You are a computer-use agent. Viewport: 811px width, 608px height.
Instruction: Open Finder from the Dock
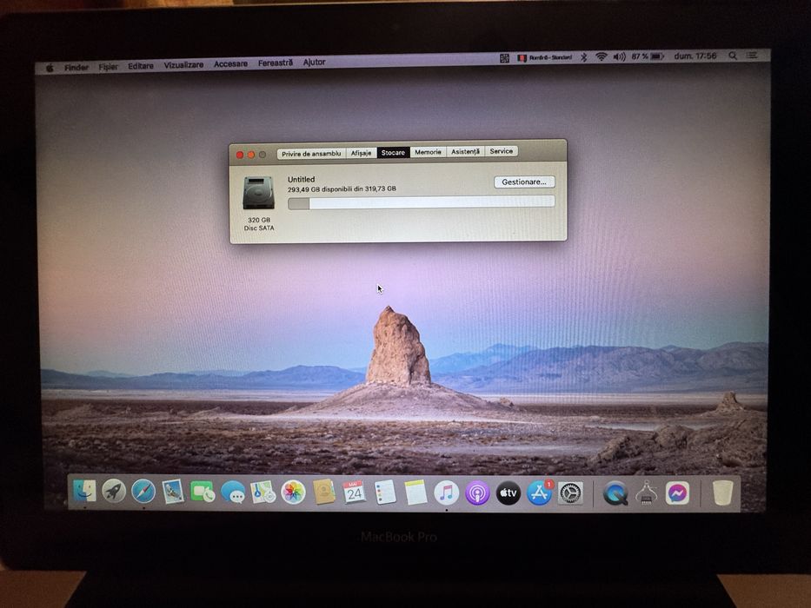(x=84, y=491)
